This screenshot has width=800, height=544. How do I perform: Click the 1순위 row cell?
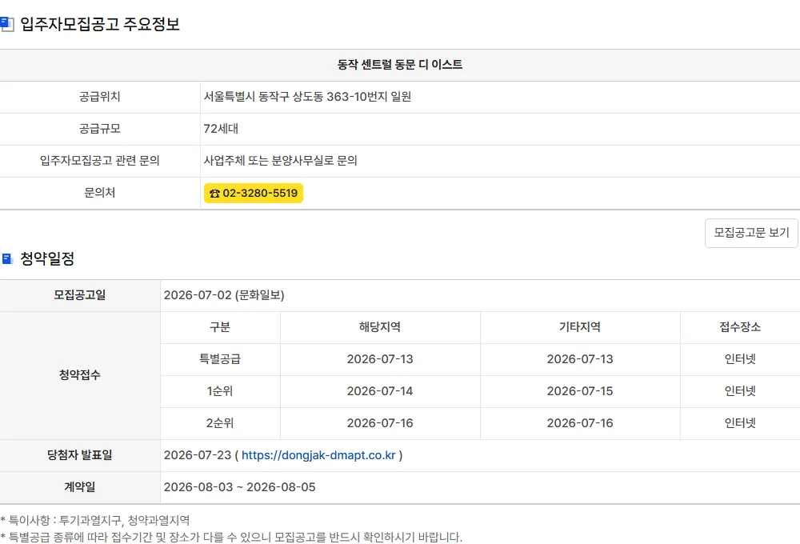pyautogui.click(x=220, y=391)
